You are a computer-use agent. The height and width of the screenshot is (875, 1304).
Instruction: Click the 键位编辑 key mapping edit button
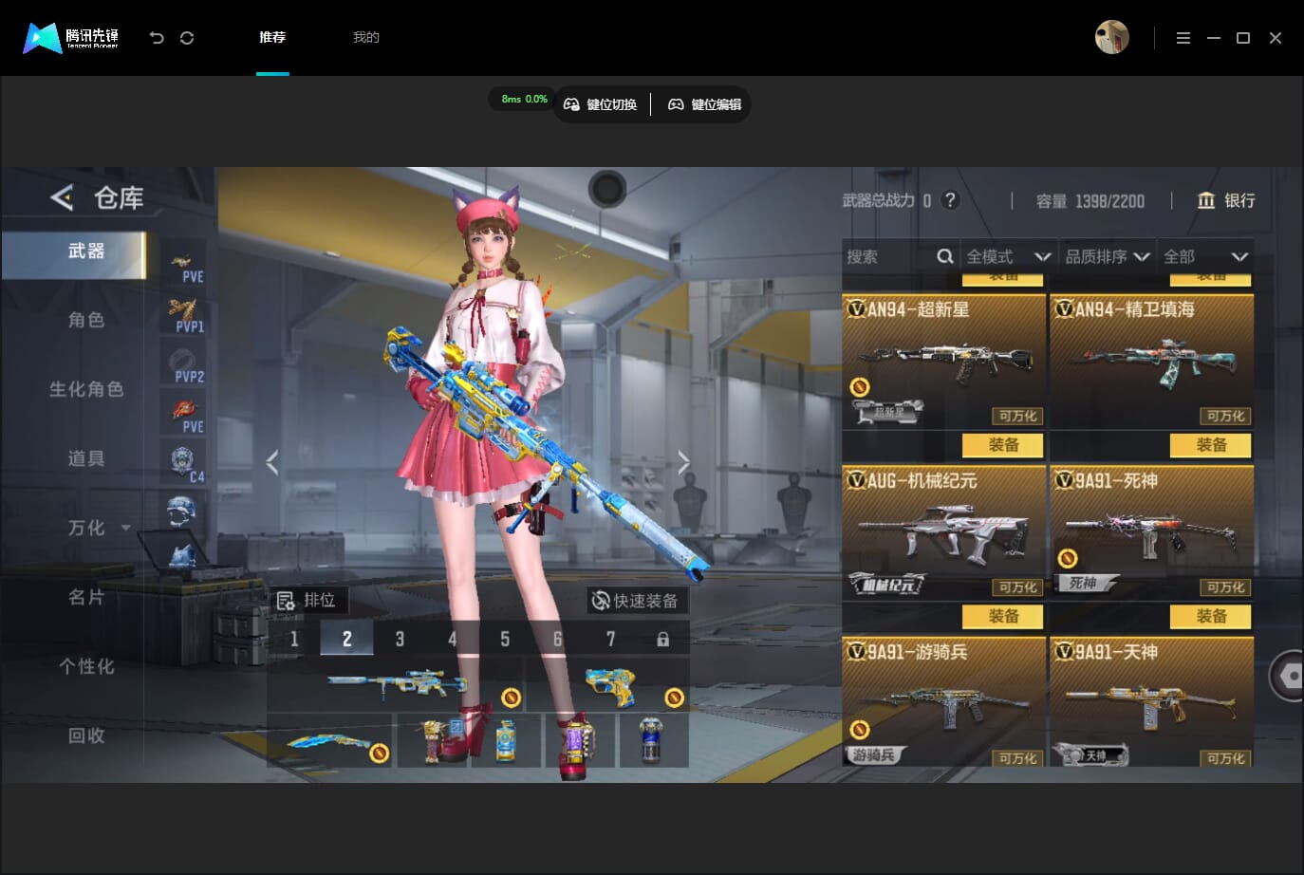point(705,104)
